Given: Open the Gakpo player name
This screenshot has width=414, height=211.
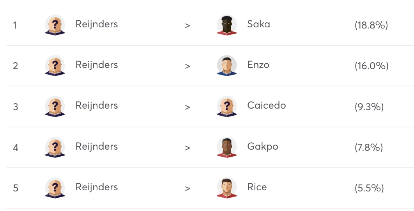Looking at the screenshot, I should click(262, 147).
